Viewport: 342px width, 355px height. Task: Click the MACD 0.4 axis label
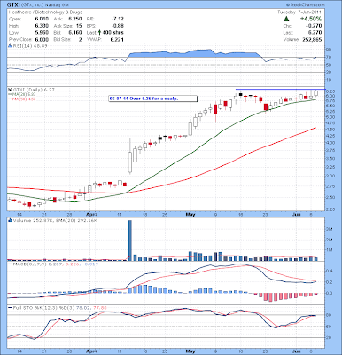point(330,271)
